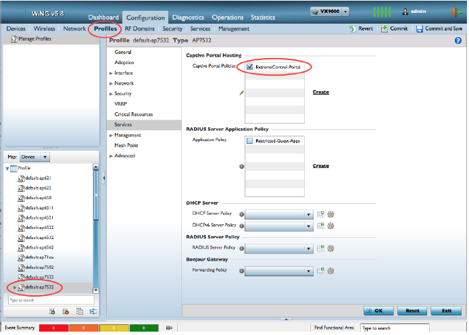Open the blue help question mark

click(x=458, y=41)
